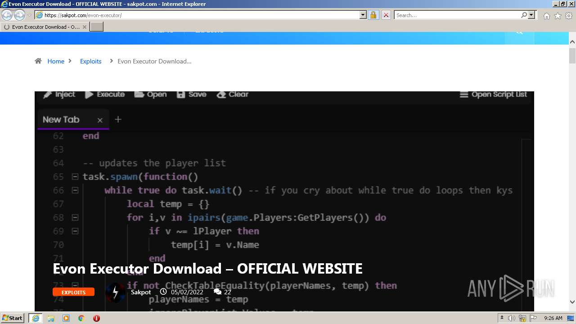Screen dimensions: 576x324
Task: Open the Action Center flag icon
Action: coord(533,318)
